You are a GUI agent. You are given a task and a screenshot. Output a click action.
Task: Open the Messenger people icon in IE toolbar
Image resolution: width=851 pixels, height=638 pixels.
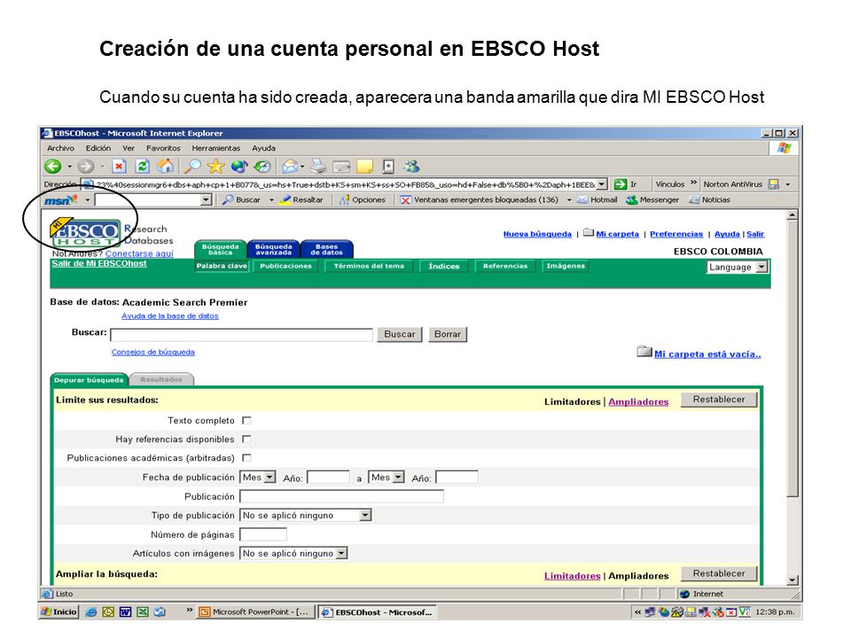(x=412, y=167)
